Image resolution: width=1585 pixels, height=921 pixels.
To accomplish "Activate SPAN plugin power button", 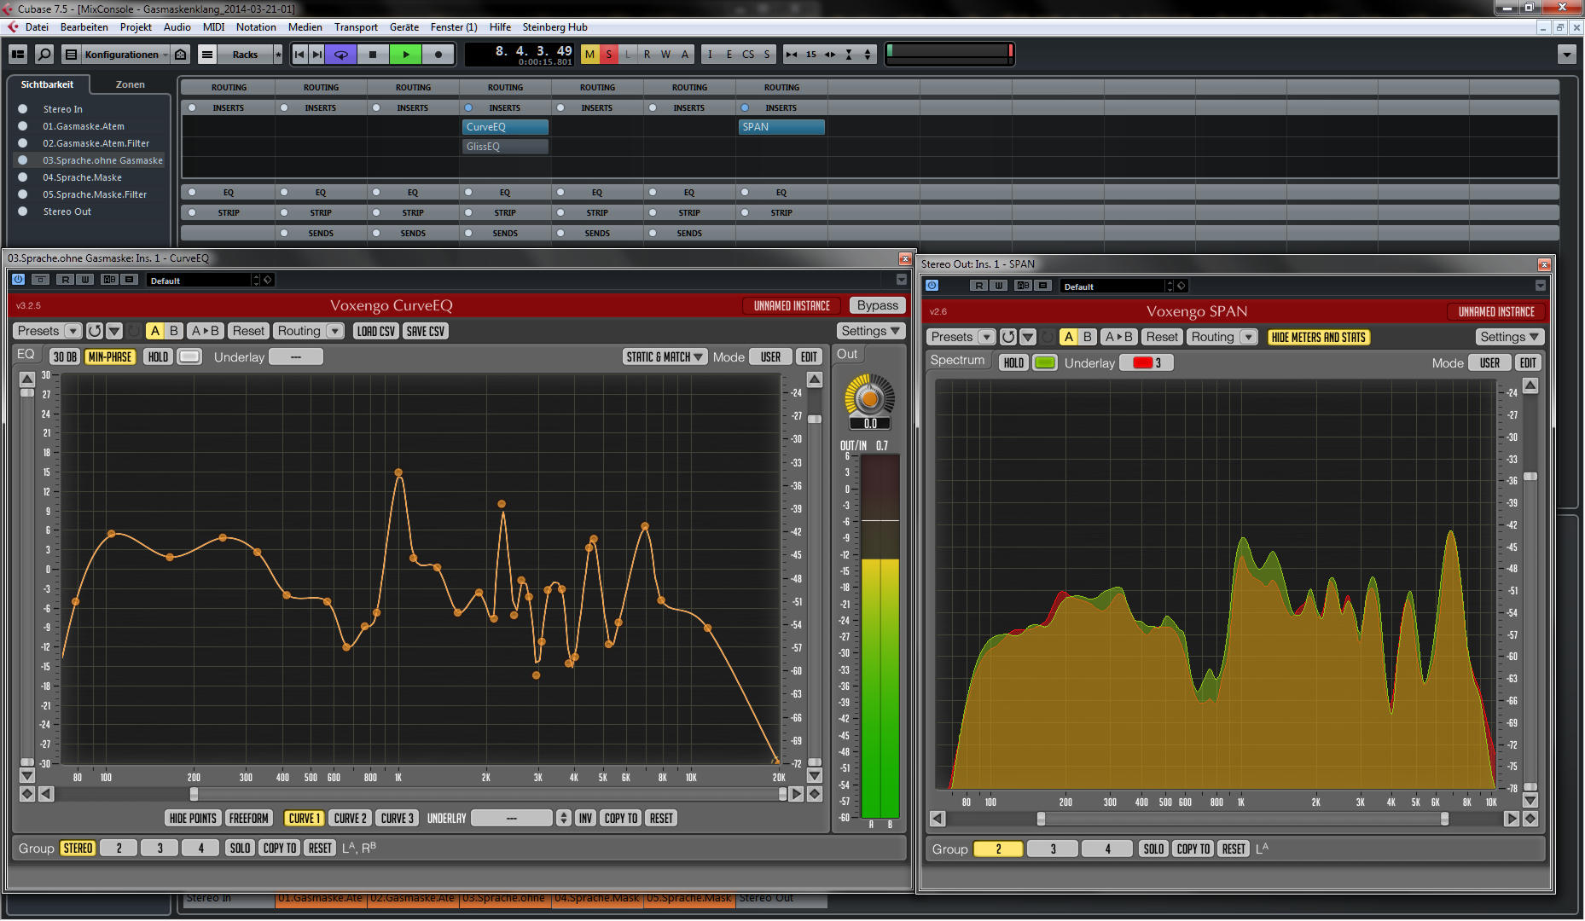I will 932,286.
